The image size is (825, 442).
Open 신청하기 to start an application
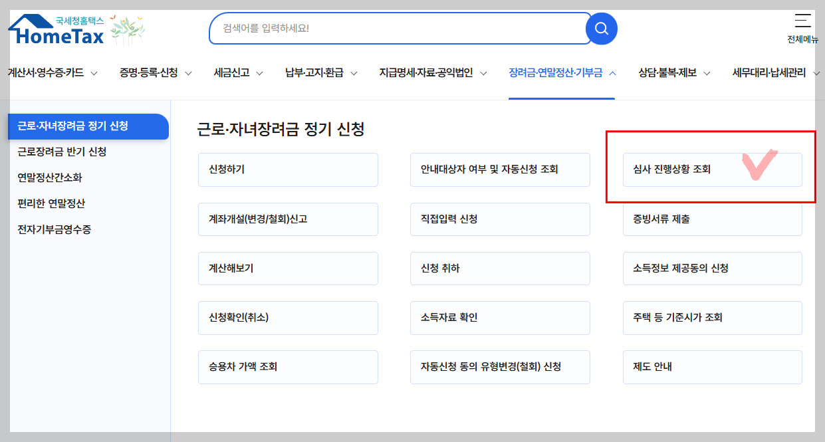coord(288,169)
